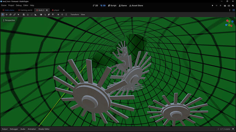Click the blue Z axis gizmo handle upper right
The image size is (236, 132).
(232, 21)
